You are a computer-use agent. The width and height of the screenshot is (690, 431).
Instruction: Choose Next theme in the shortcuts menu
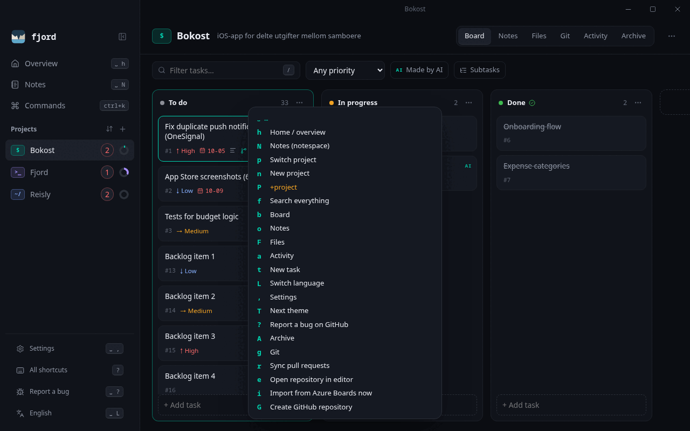click(x=345, y=311)
